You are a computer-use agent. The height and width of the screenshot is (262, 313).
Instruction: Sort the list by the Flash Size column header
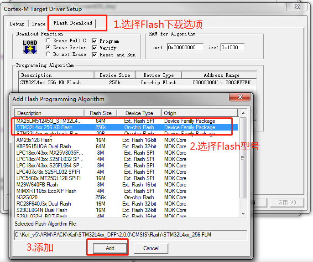tap(100, 113)
